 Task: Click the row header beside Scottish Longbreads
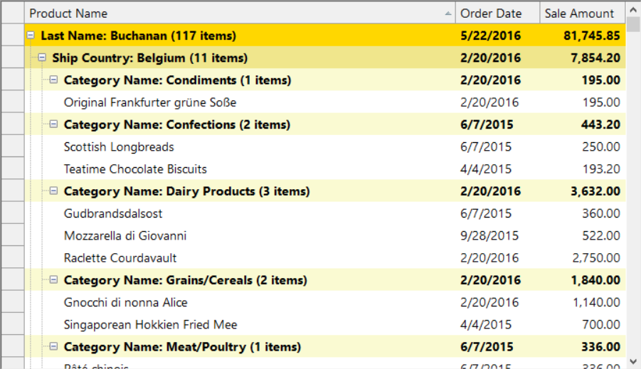(x=13, y=146)
